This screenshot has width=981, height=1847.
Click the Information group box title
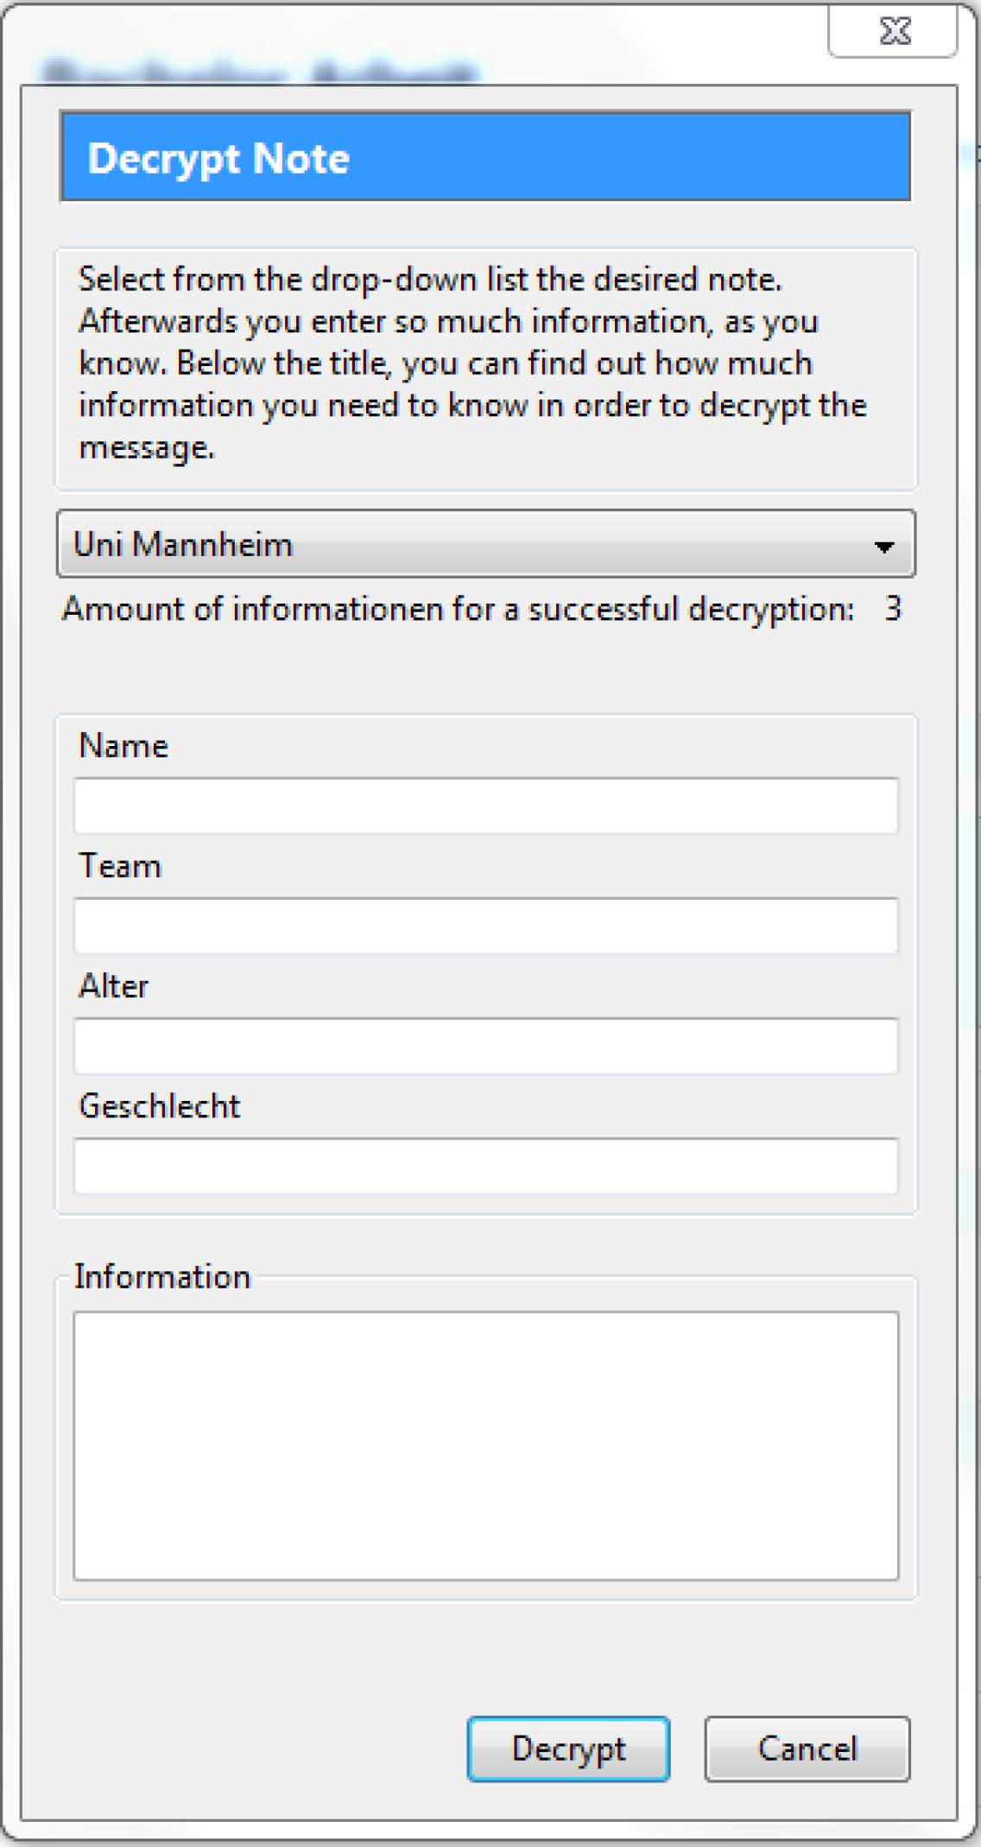point(162,1276)
